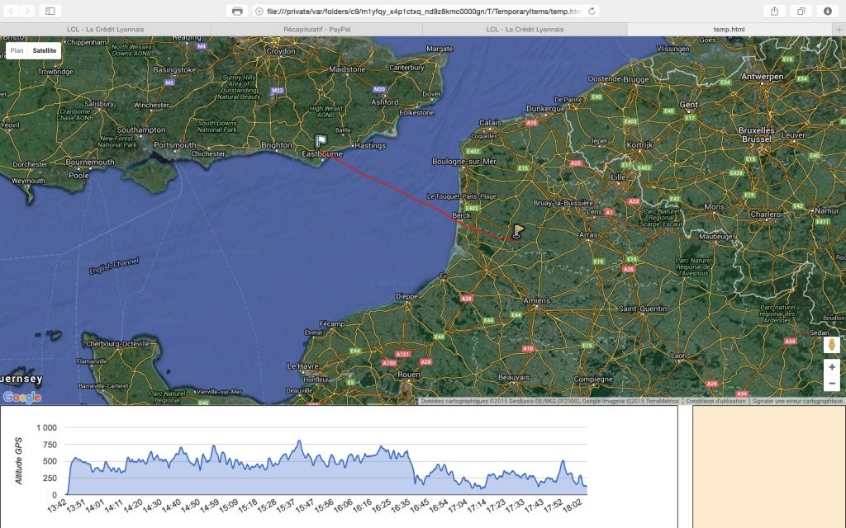846x528 pixels.
Task: Show all tabs with the tab overview icon
Action: coord(801,11)
